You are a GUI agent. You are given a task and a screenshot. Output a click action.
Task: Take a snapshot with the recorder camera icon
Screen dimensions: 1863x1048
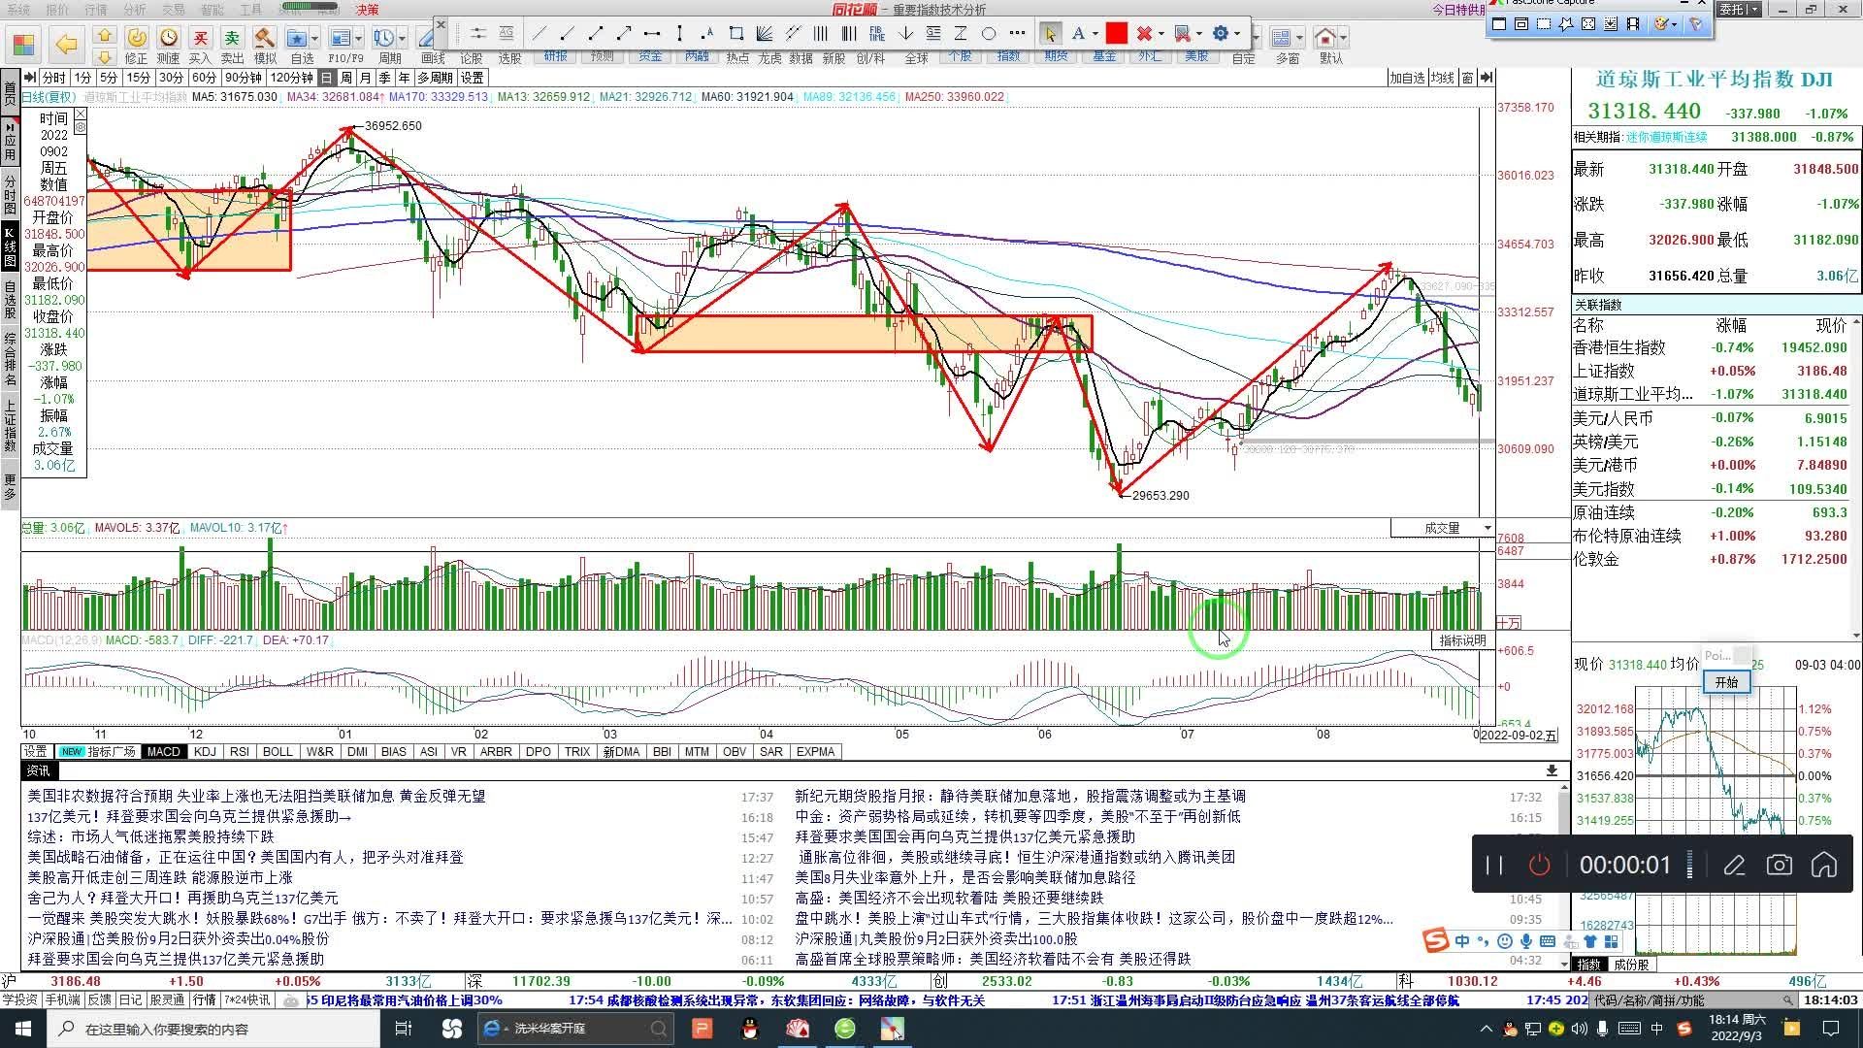point(1779,865)
